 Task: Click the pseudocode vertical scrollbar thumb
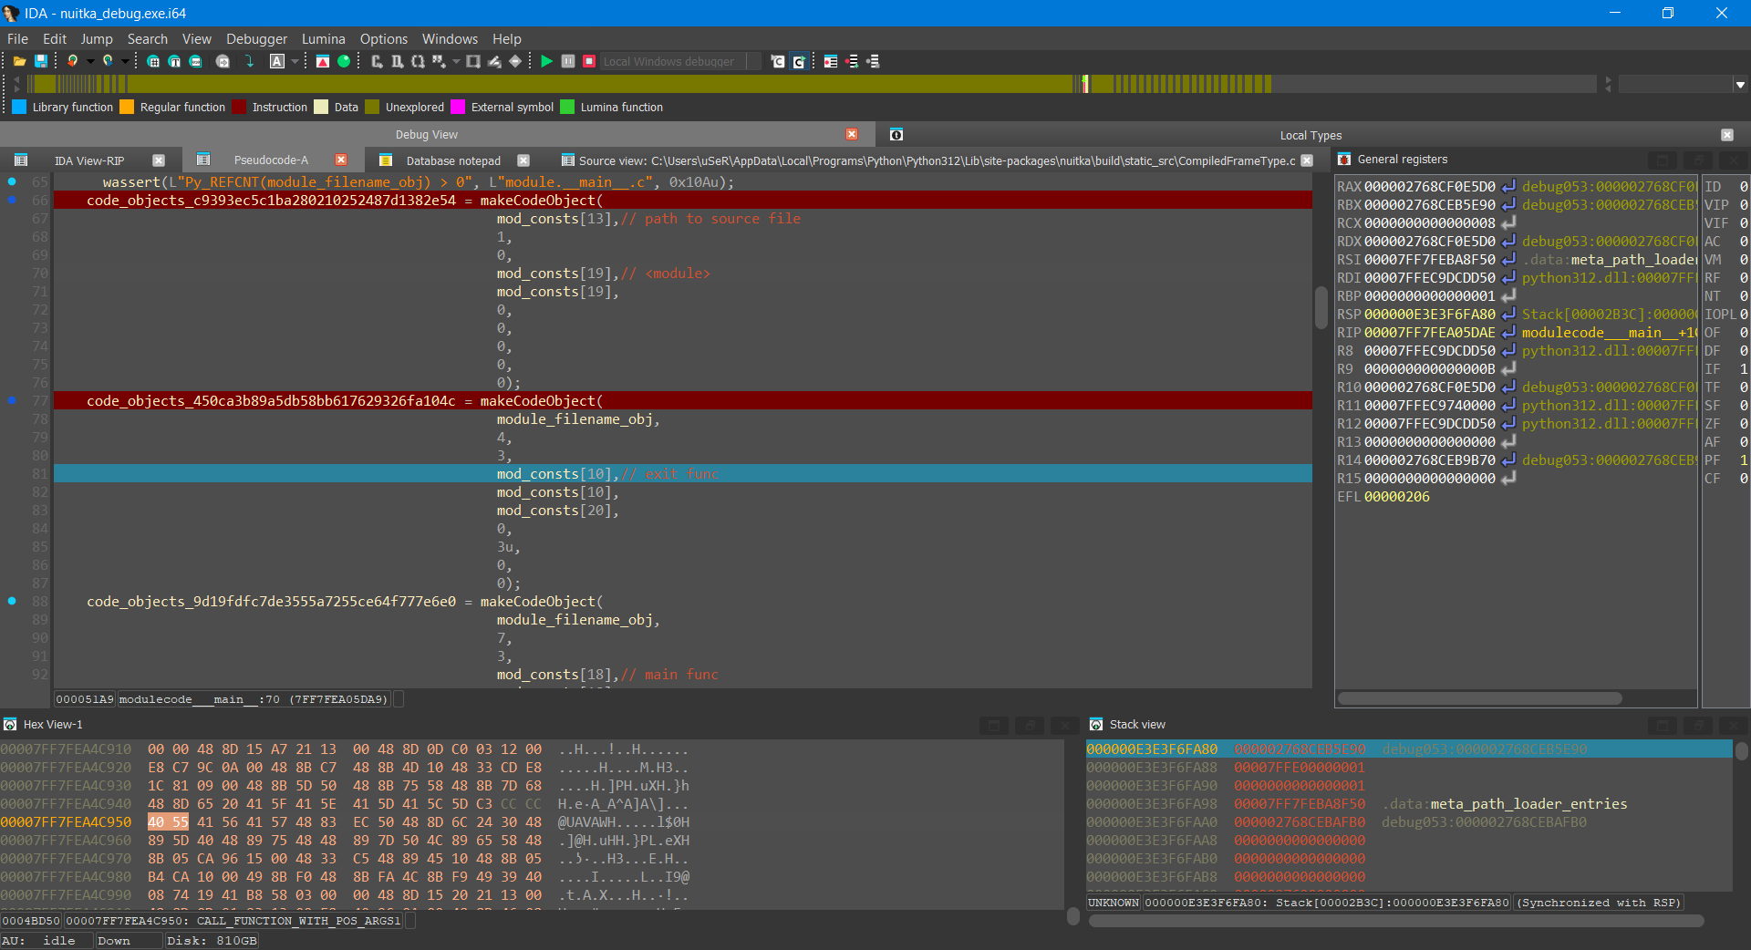(1321, 307)
